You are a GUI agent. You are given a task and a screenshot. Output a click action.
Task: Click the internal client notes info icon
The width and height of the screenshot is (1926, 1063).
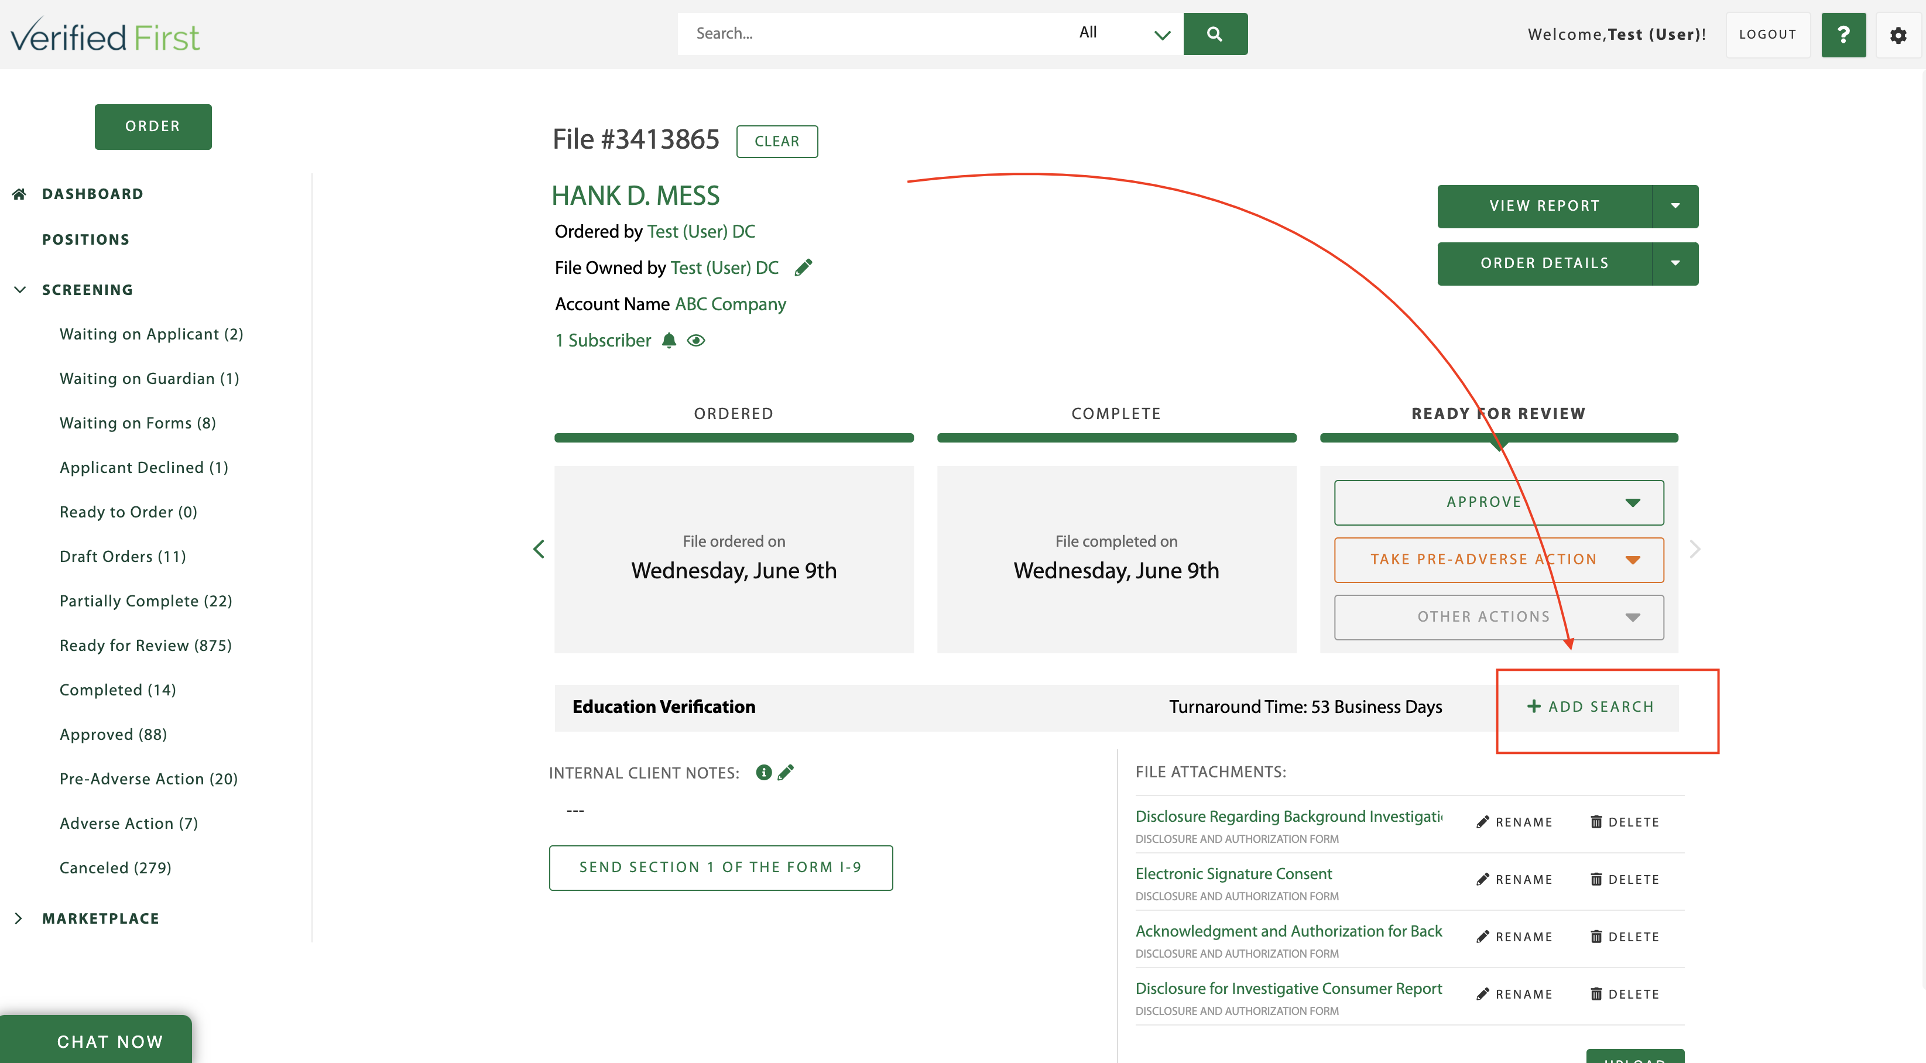[763, 772]
